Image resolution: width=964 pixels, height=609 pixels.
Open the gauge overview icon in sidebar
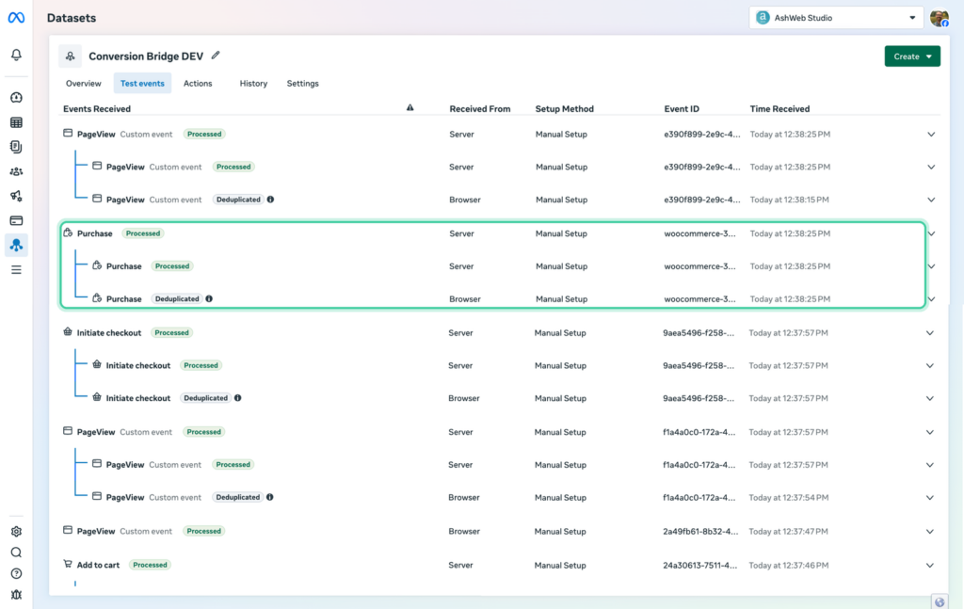pos(17,97)
